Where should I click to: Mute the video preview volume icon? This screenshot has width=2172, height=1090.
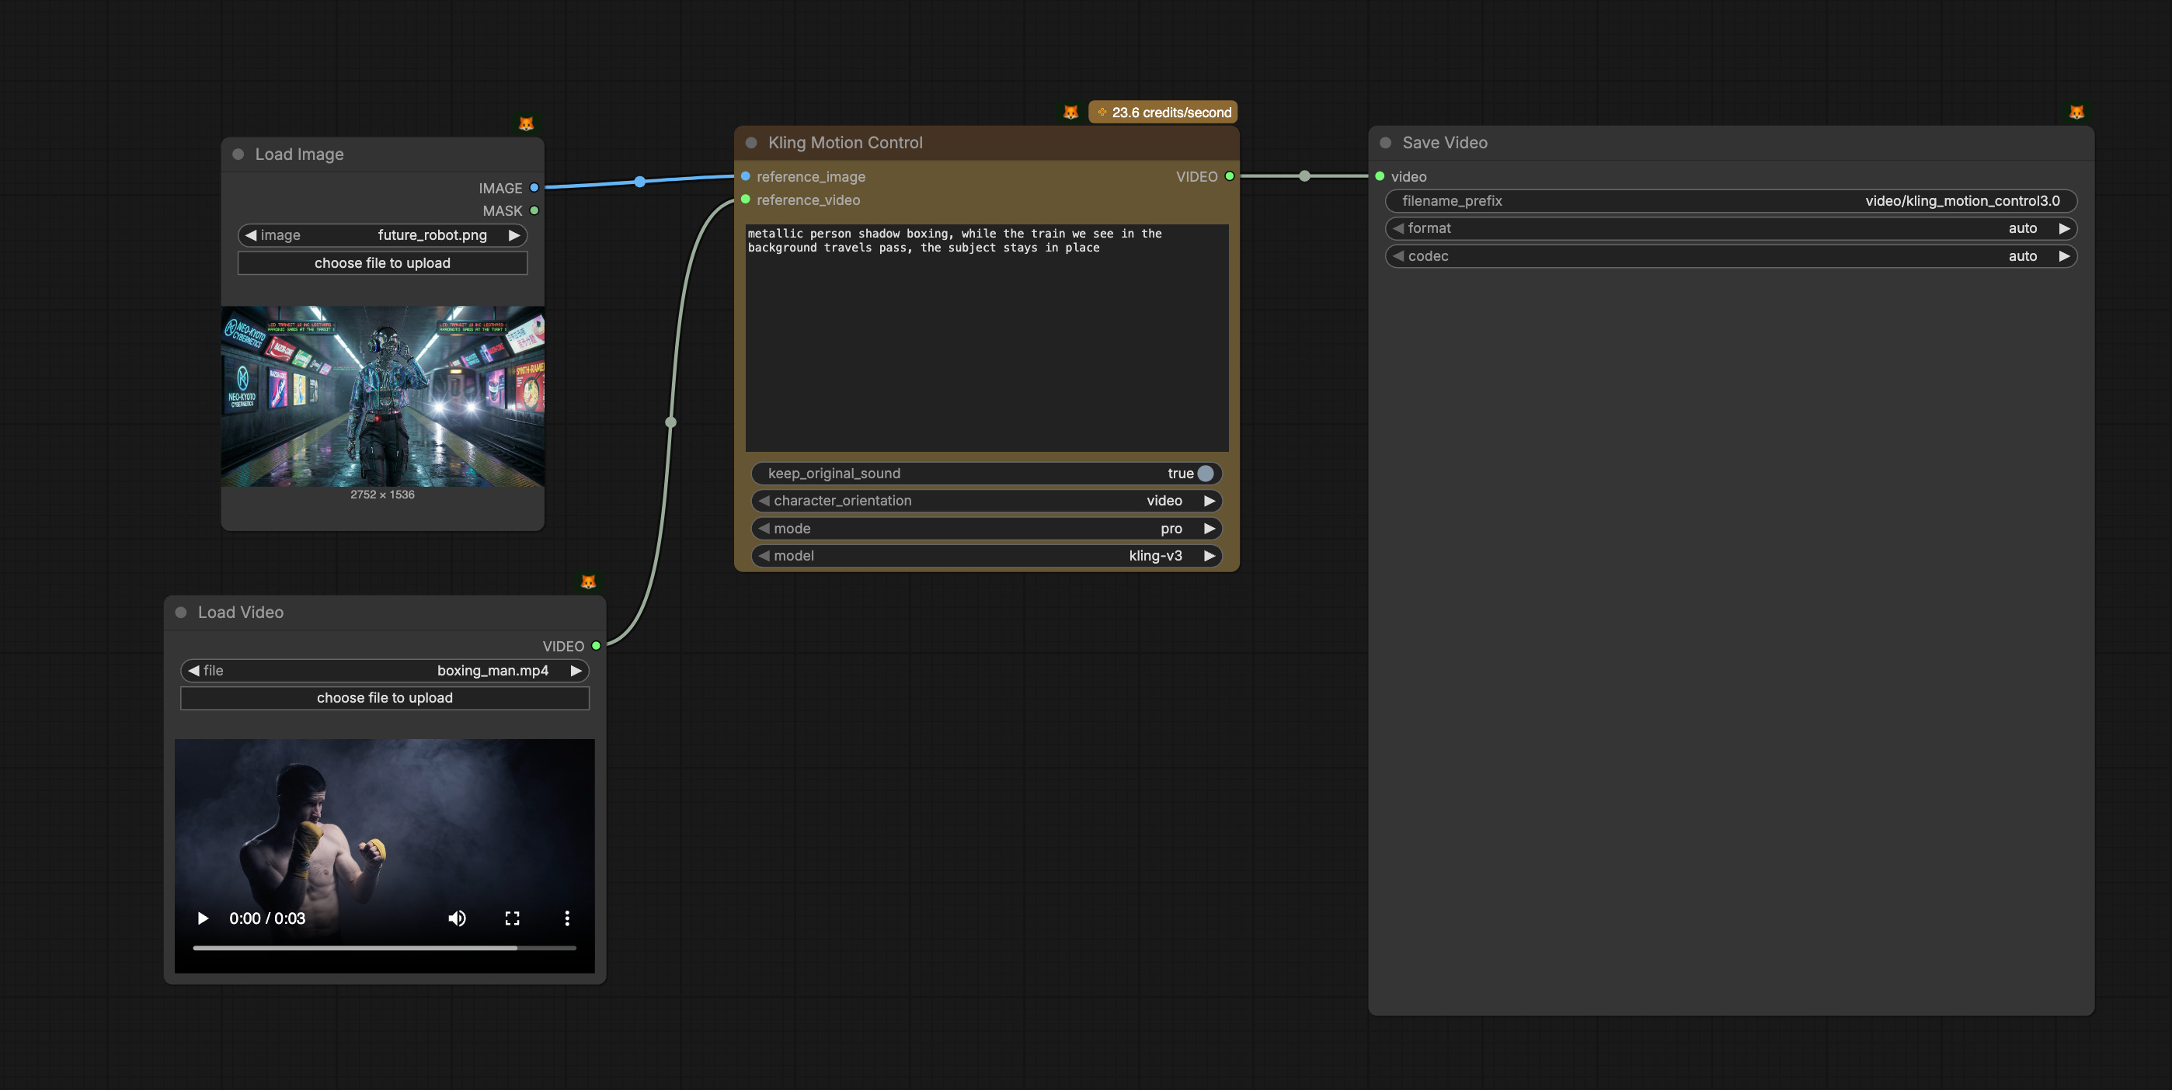click(x=457, y=918)
